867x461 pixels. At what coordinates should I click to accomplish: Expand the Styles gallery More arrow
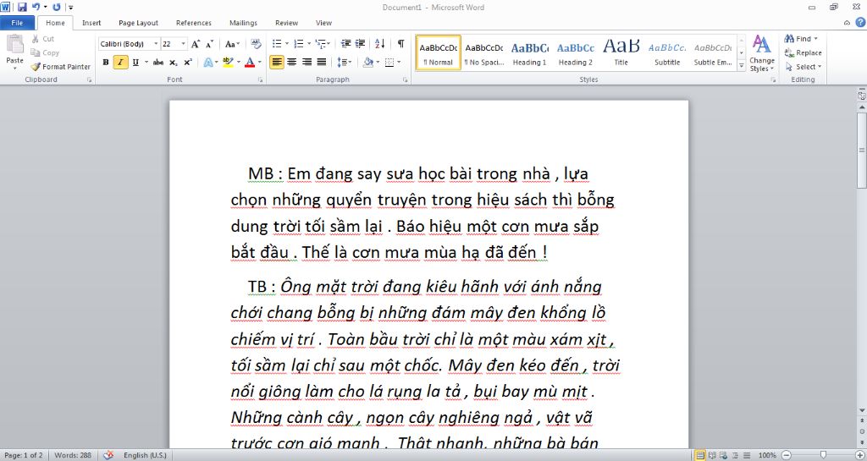(x=742, y=65)
